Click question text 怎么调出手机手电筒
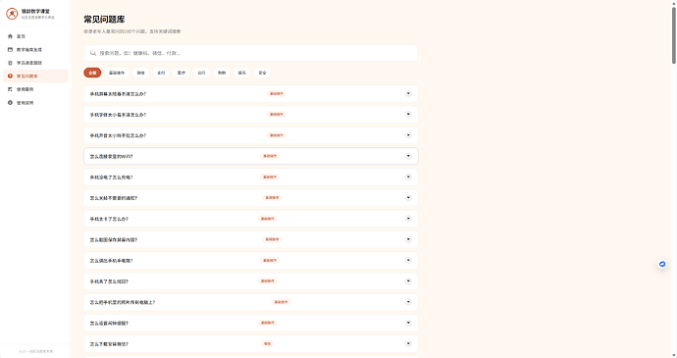The image size is (677, 358). (112, 261)
